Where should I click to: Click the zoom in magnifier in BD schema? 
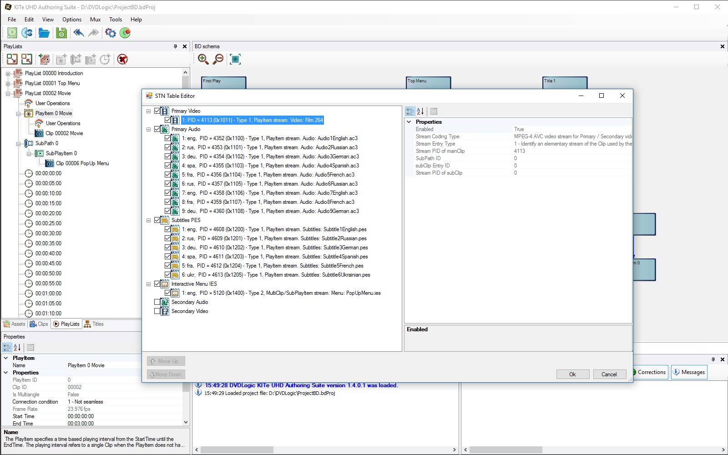coord(203,59)
